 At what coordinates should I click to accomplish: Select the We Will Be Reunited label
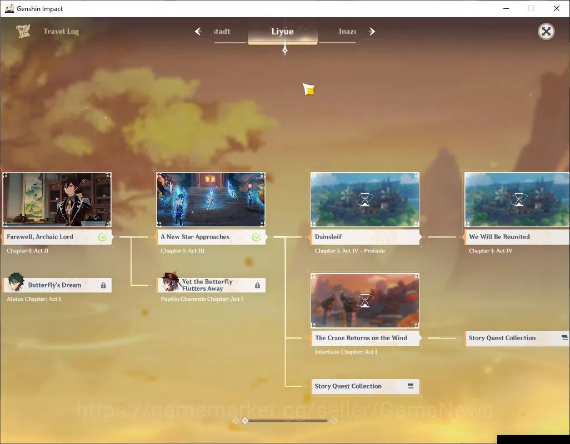(x=517, y=237)
